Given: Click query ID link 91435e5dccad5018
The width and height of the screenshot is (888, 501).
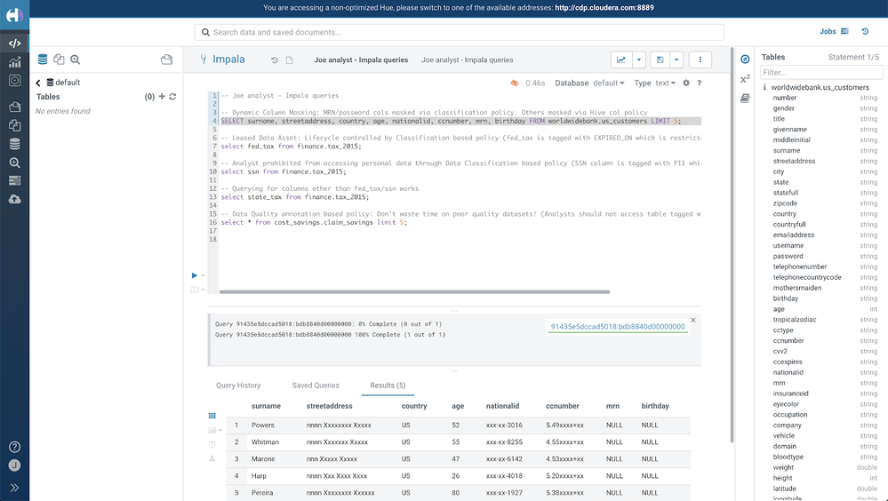Looking at the screenshot, I should click(x=618, y=327).
